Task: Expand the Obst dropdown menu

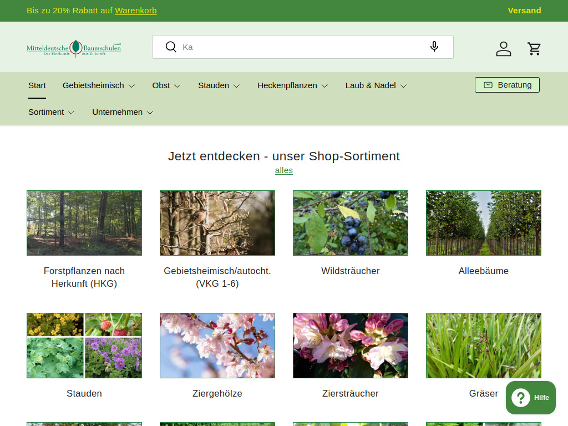Action: [166, 85]
